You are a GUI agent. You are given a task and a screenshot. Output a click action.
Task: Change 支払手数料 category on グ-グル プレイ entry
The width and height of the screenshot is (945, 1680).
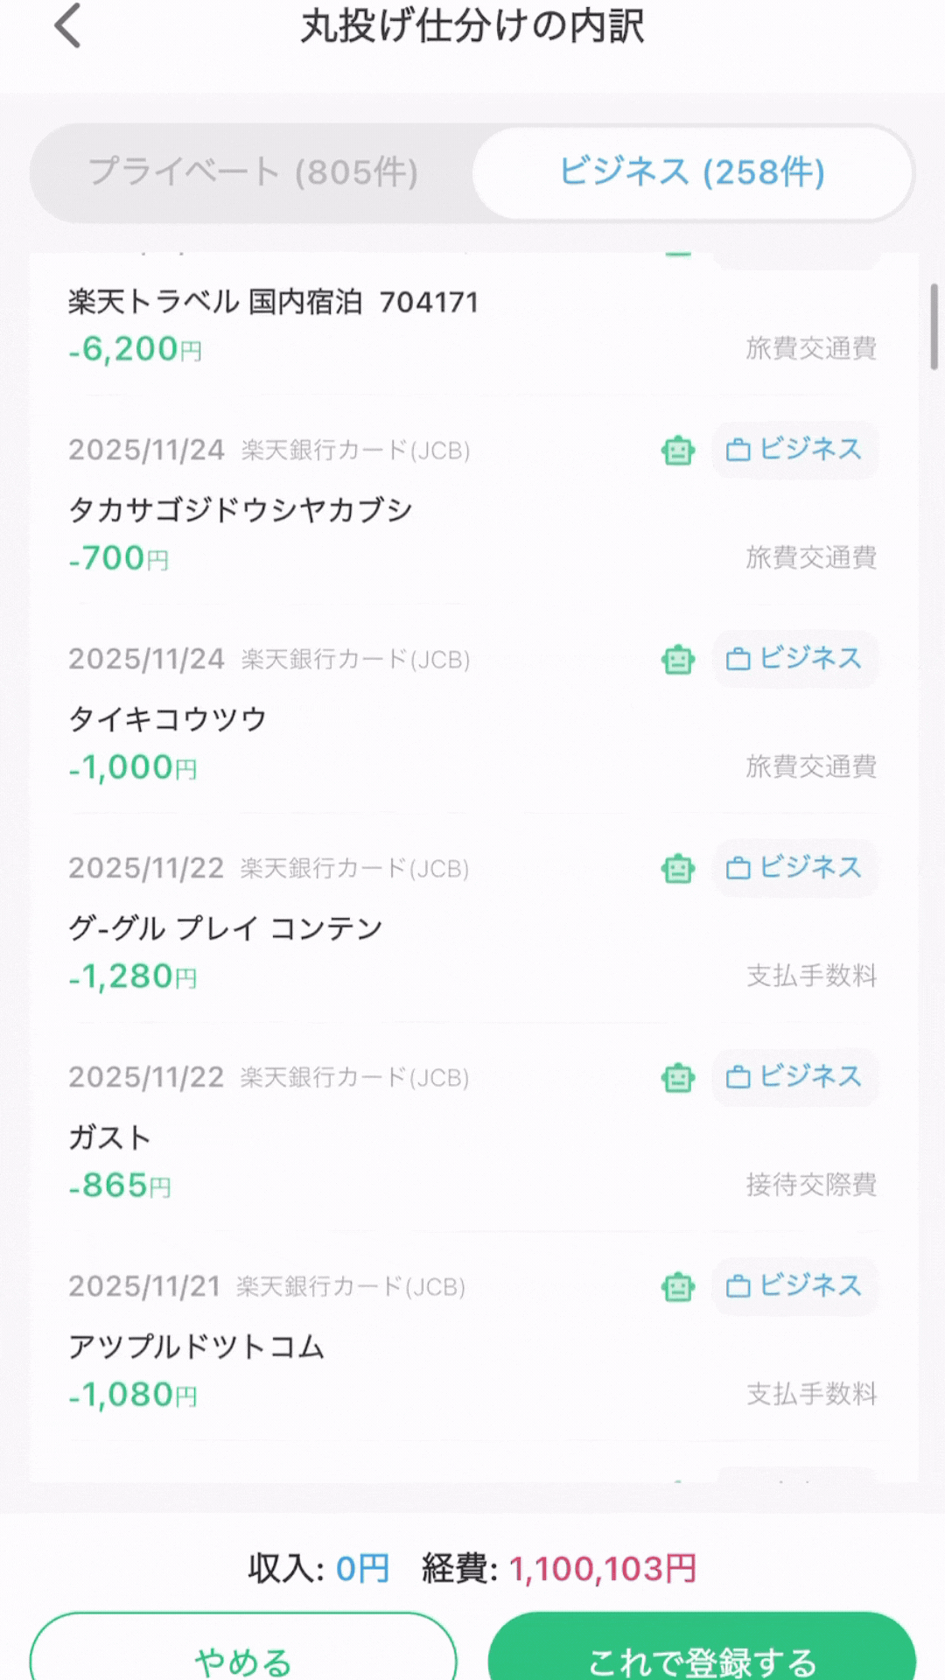(x=811, y=976)
